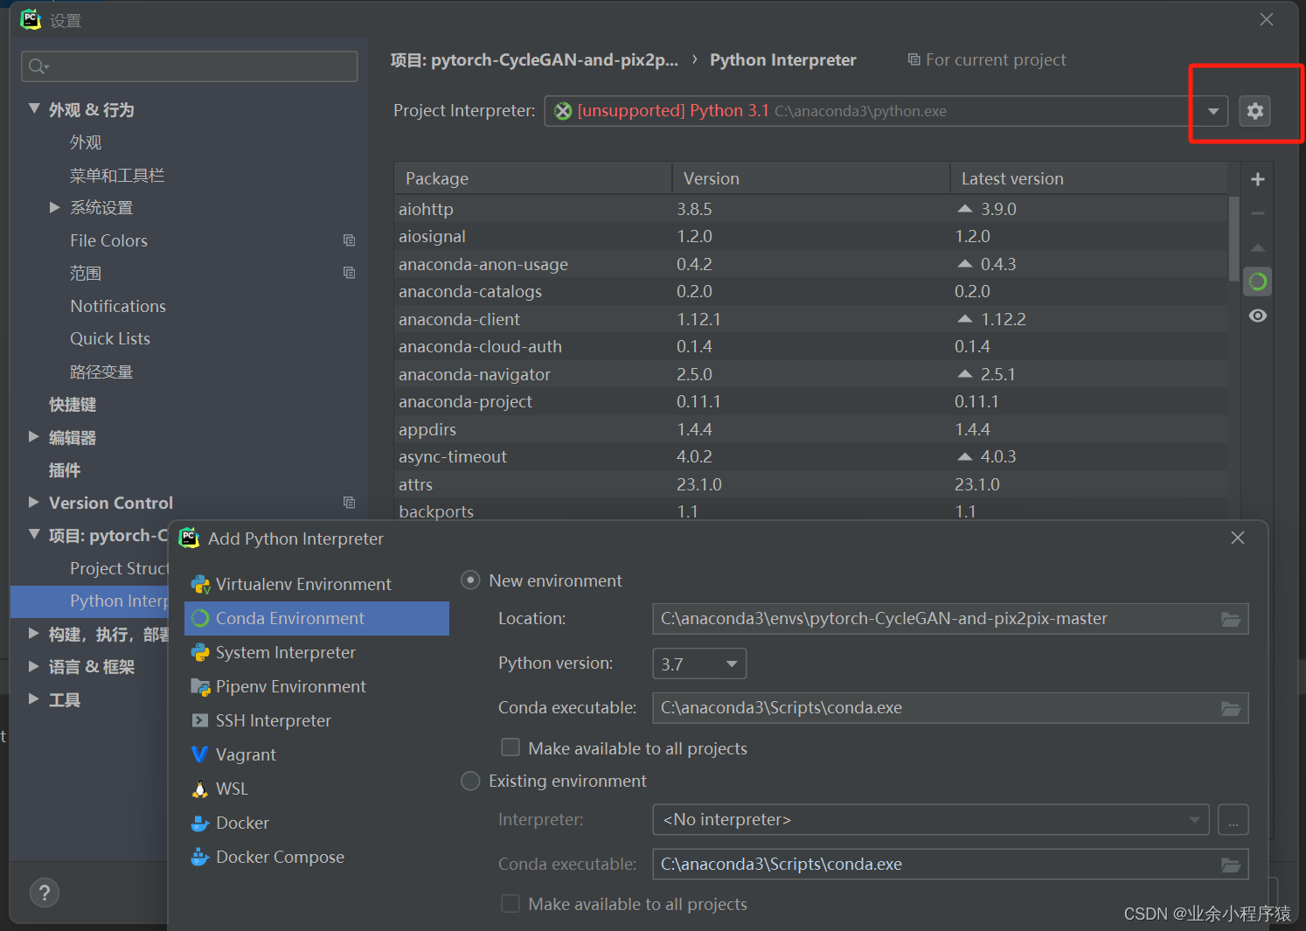Image resolution: width=1306 pixels, height=931 pixels.
Task: Open Notifications settings page
Action: coord(118,306)
